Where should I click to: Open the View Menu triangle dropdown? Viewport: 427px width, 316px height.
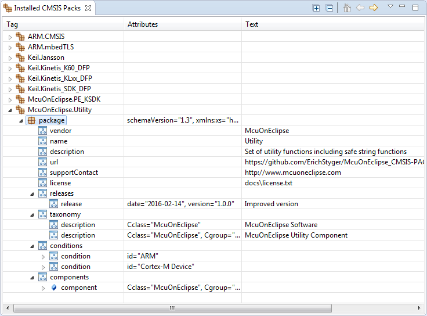point(390,6)
